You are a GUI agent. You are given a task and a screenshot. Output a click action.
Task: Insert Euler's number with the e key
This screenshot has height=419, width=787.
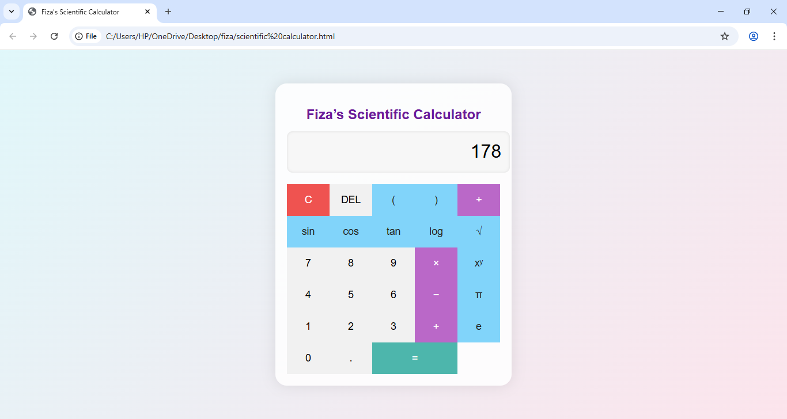478,326
